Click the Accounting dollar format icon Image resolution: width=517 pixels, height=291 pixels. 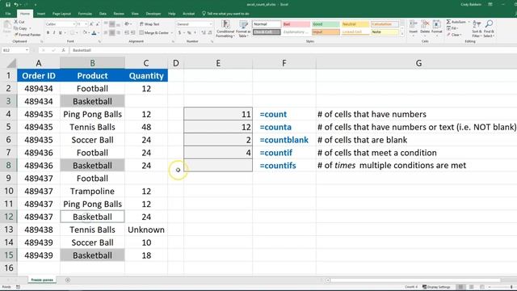coord(179,32)
